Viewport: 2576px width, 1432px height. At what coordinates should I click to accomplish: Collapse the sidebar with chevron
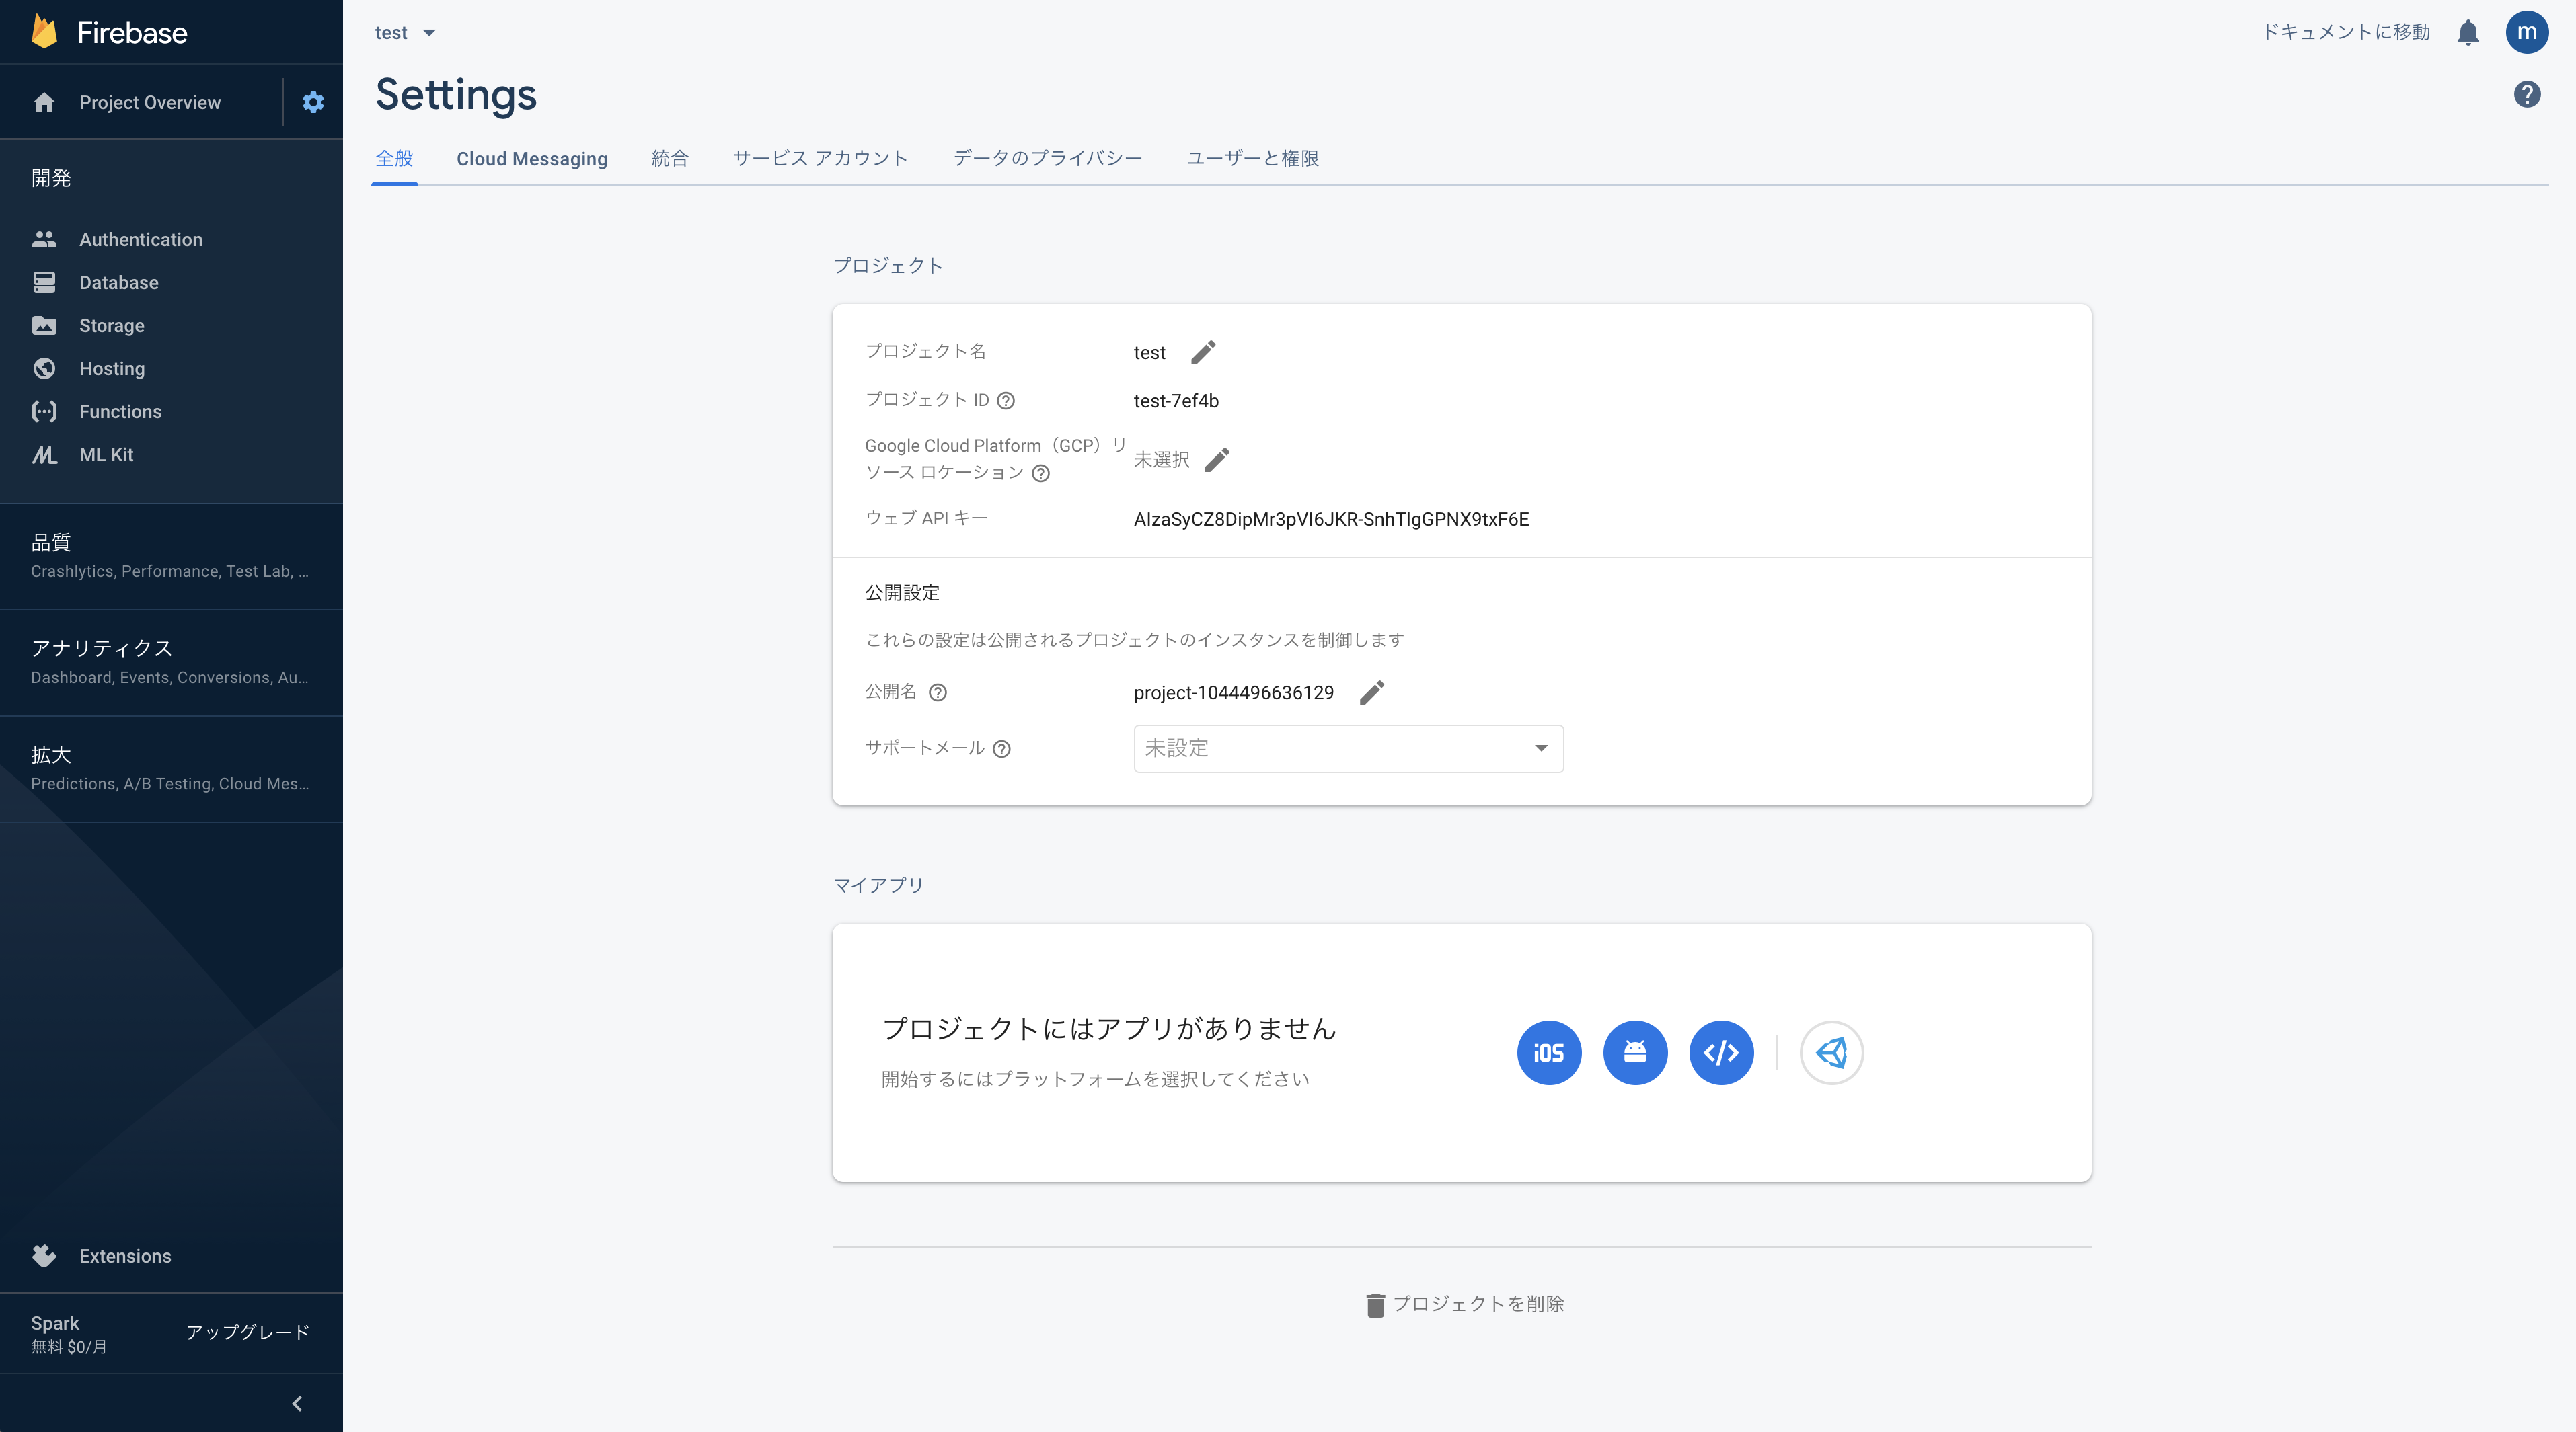point(297,1403)
